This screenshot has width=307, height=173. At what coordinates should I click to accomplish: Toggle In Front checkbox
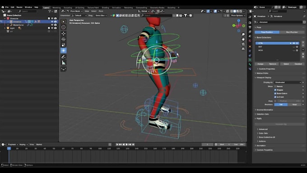(x=275, y=97)
